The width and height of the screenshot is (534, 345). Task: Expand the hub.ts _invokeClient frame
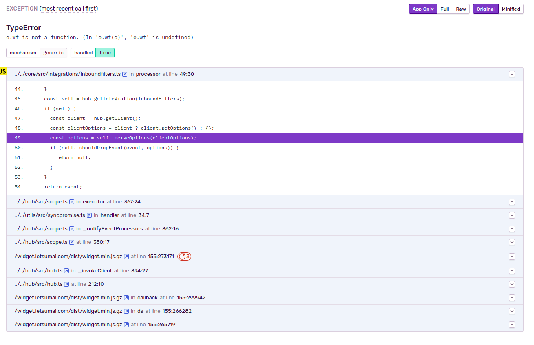512,271
